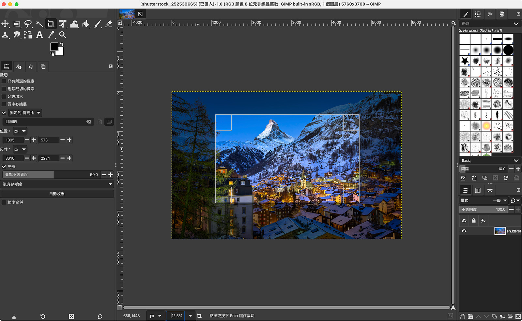Switch to the Images tab
Screen dimensions: 522x321
pos(43,66)
